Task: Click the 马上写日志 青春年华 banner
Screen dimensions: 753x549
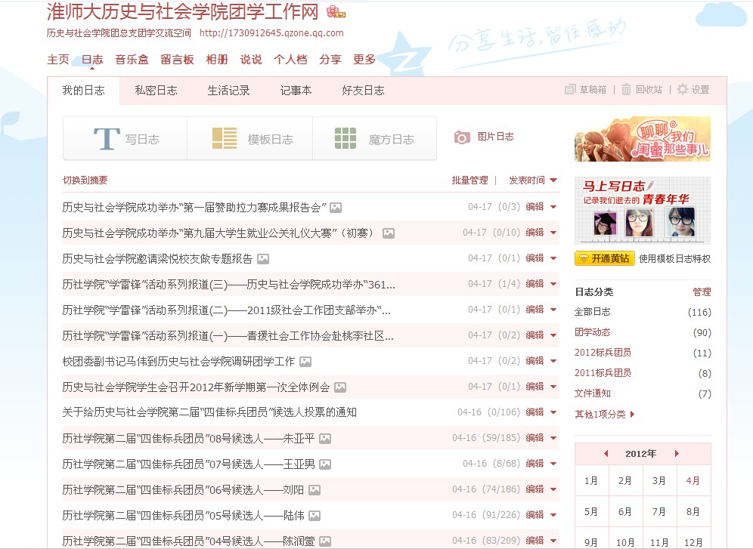Action: [x=643, y=211]
